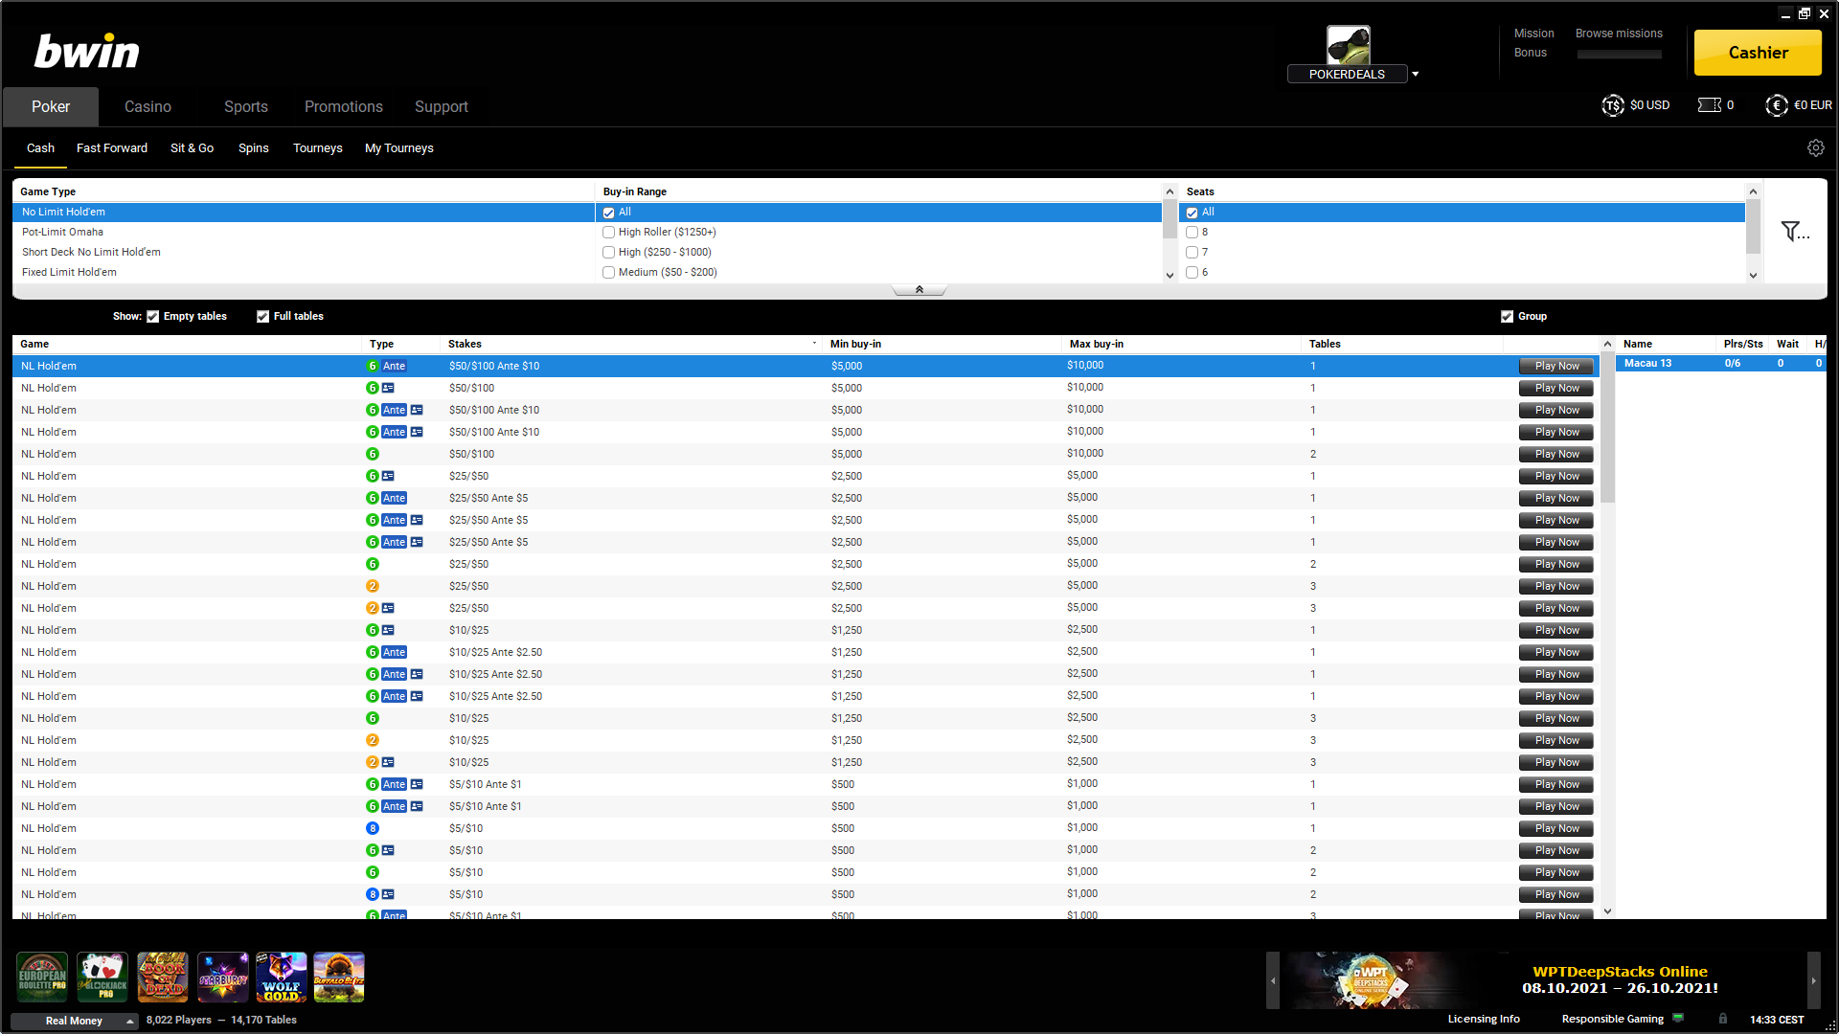
Task: Click the frog player avatar
Action: [1348, 45]
